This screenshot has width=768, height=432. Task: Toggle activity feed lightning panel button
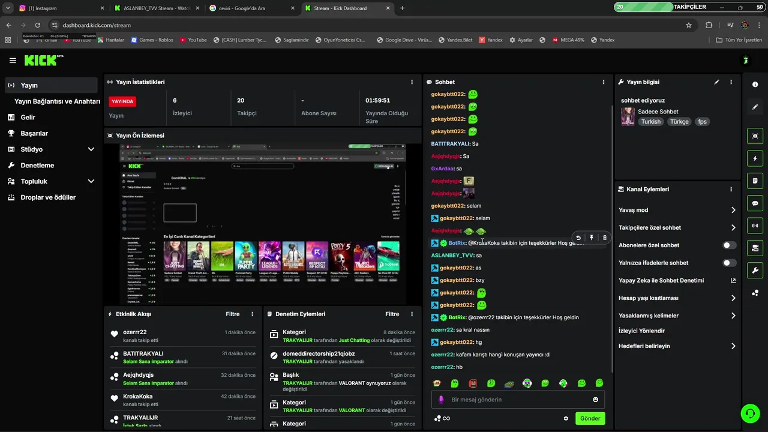pos(755,158)
